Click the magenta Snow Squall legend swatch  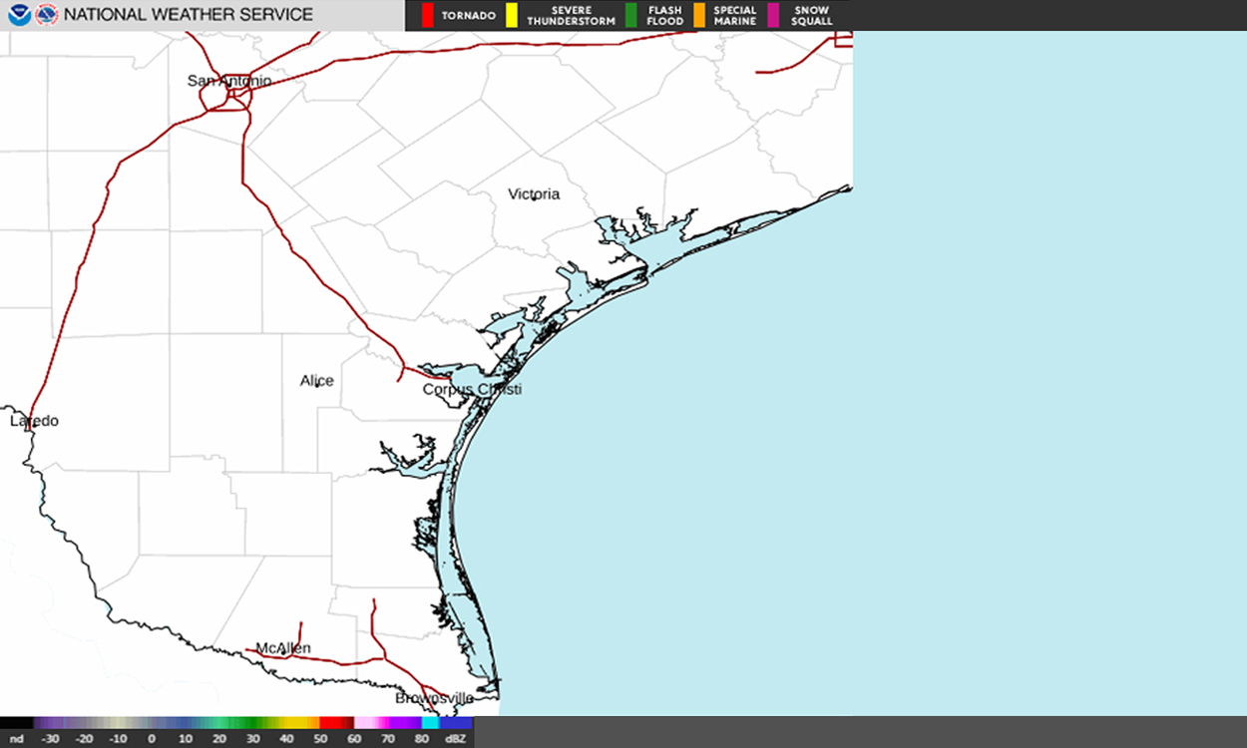pyautogui.click(x=773, y=15)
